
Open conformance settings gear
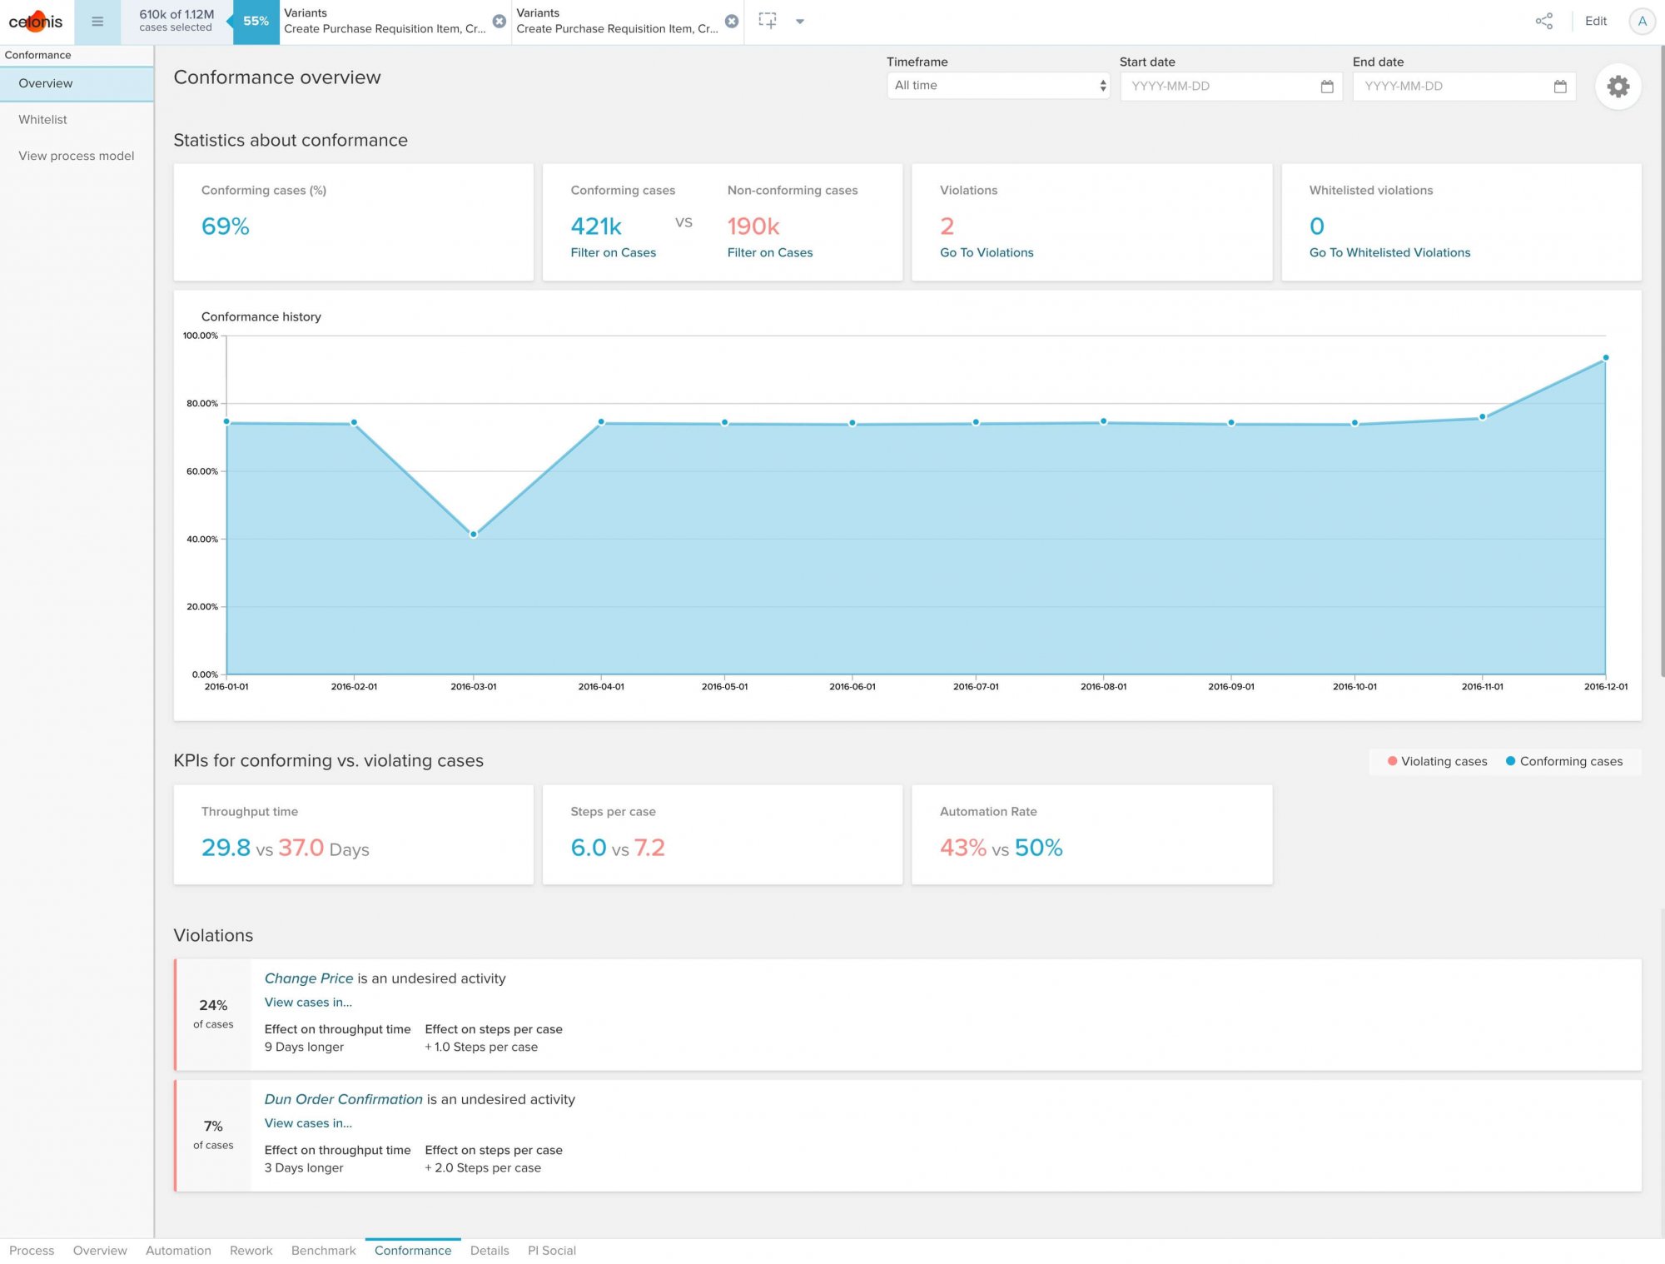tap(1618, 86)
